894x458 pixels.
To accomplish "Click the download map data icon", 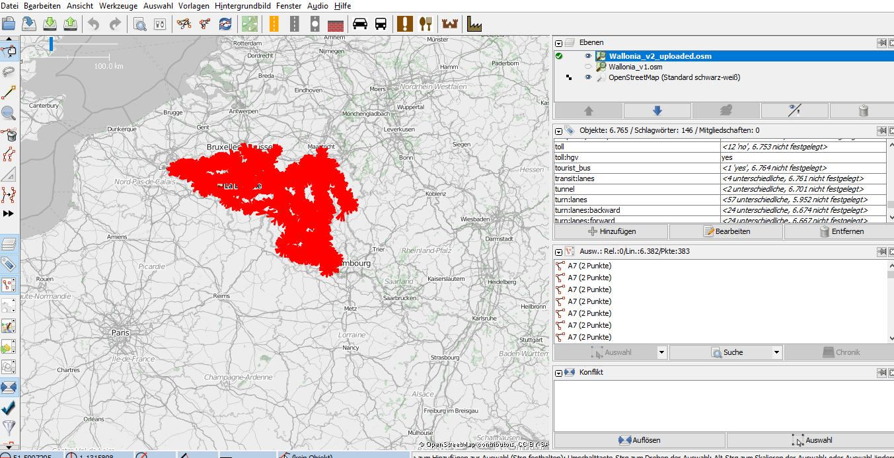I will tap(50, 24).
